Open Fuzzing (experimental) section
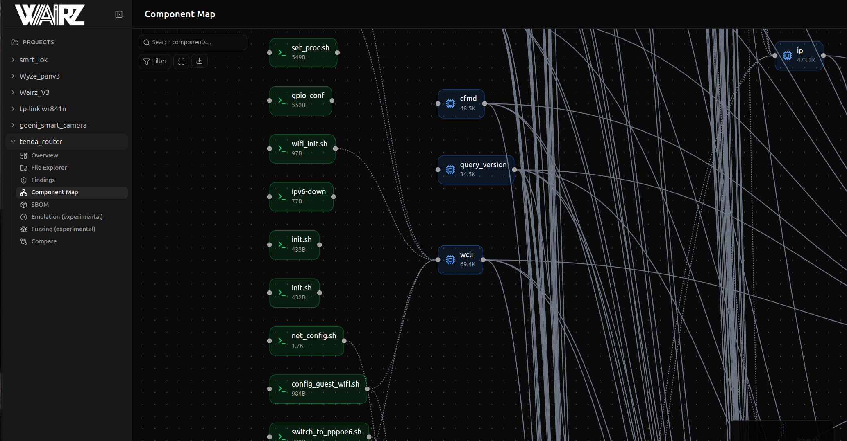 tap(63, 229)
